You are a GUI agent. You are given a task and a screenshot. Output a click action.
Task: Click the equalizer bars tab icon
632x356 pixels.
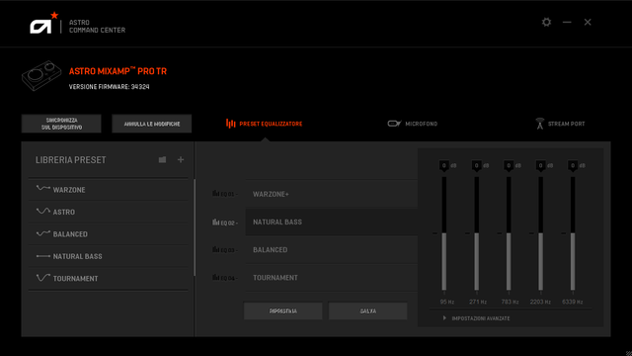[230, 124]
